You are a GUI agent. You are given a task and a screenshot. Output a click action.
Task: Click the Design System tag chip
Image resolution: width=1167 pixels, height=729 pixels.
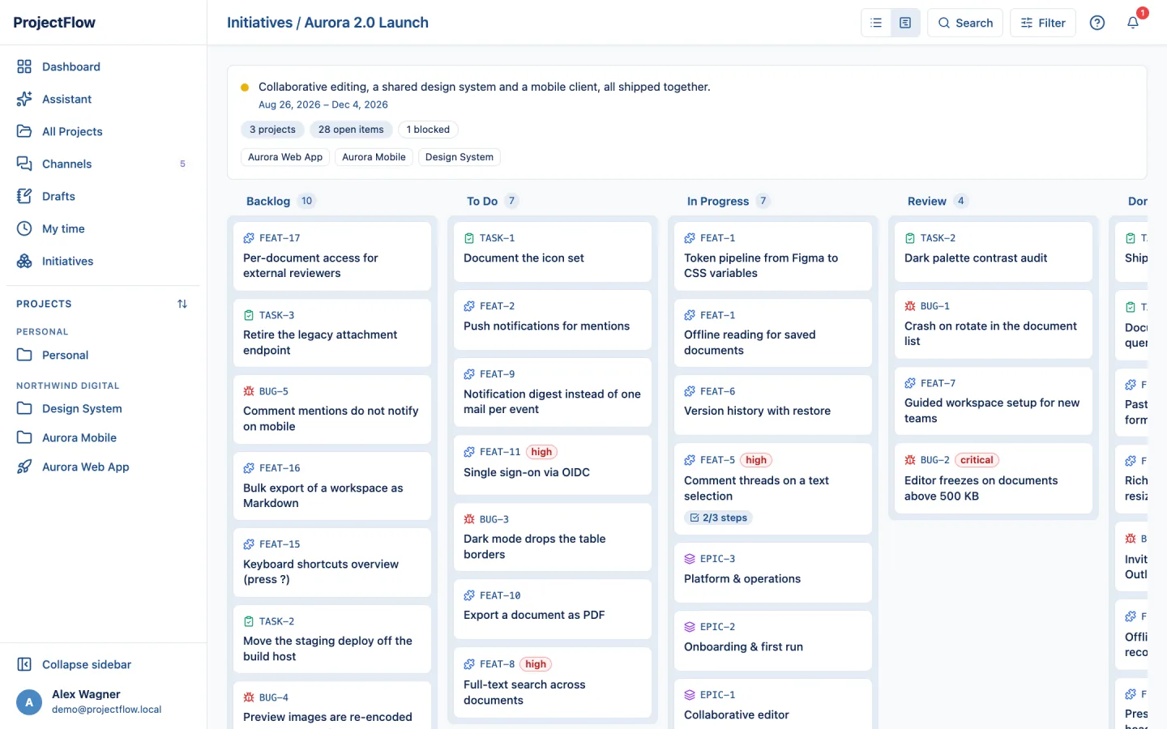pos(460,157)
